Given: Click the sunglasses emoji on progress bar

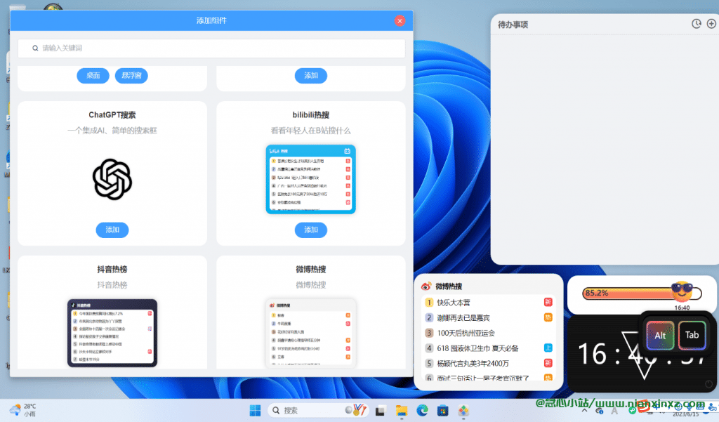Looking at the screenshot, I should (x=682, y=291).
